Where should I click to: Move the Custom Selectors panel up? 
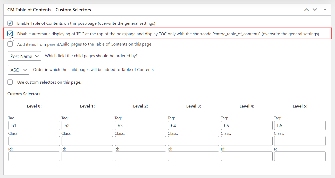click(x=306, y=10)
